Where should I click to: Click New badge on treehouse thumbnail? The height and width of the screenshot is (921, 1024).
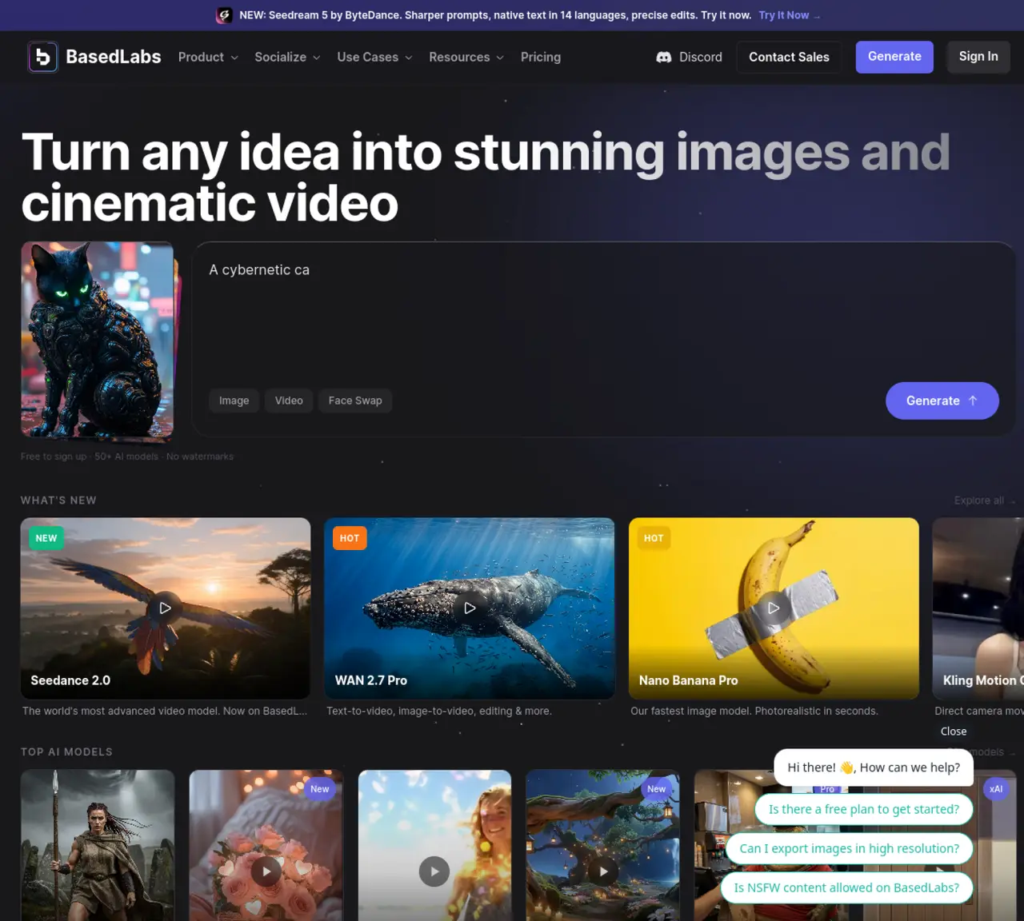[x=656, y=789]
